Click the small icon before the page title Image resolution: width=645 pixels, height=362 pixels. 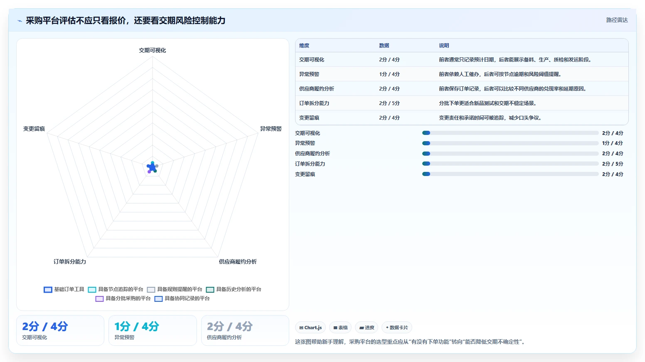coord(20,21)
